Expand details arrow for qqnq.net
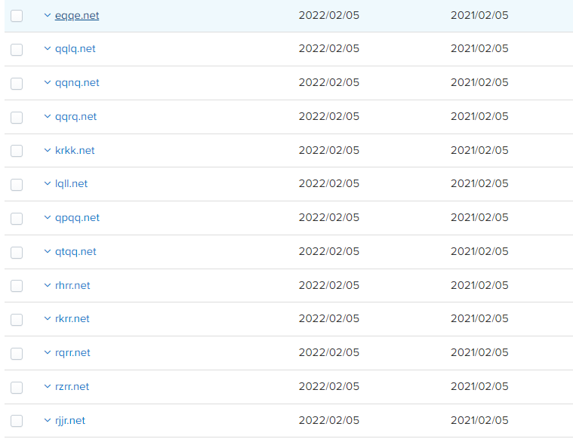The height and width of the screenshot is (439, 573). pos(47,82)
